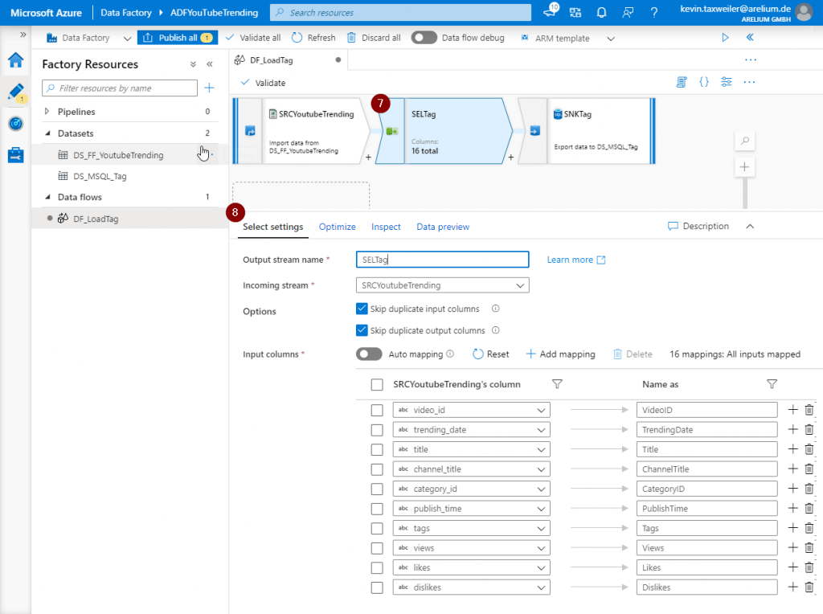Open the data flow script view icon
Screen dimensions: 823x614
pos(682,81)
